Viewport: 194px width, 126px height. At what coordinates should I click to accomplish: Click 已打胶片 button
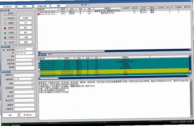(x=26, y=18)
